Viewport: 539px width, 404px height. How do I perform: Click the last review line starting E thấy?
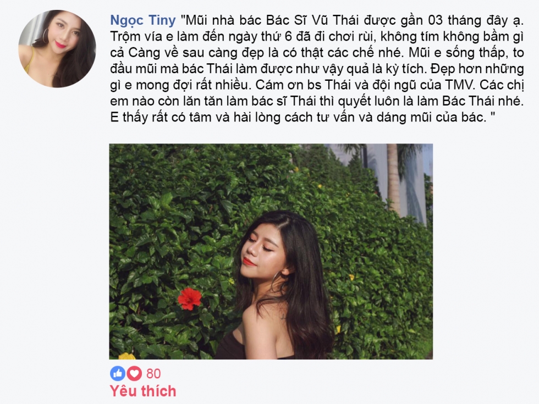(303, 118)
